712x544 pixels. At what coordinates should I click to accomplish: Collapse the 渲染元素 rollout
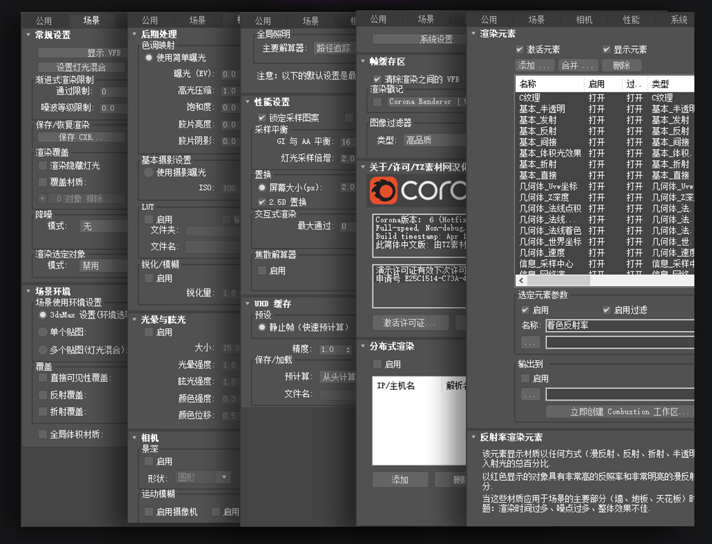tap(473, 33)
